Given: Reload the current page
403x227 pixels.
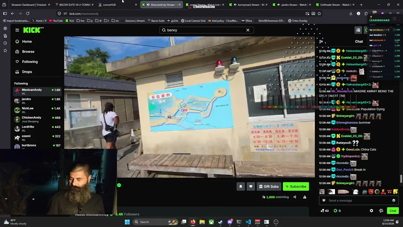Looking at the screenshot, I should click(x=28, y=14).
